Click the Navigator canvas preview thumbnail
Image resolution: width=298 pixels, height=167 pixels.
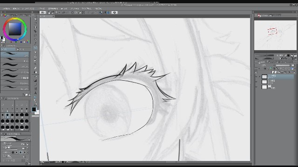(275, 35)
